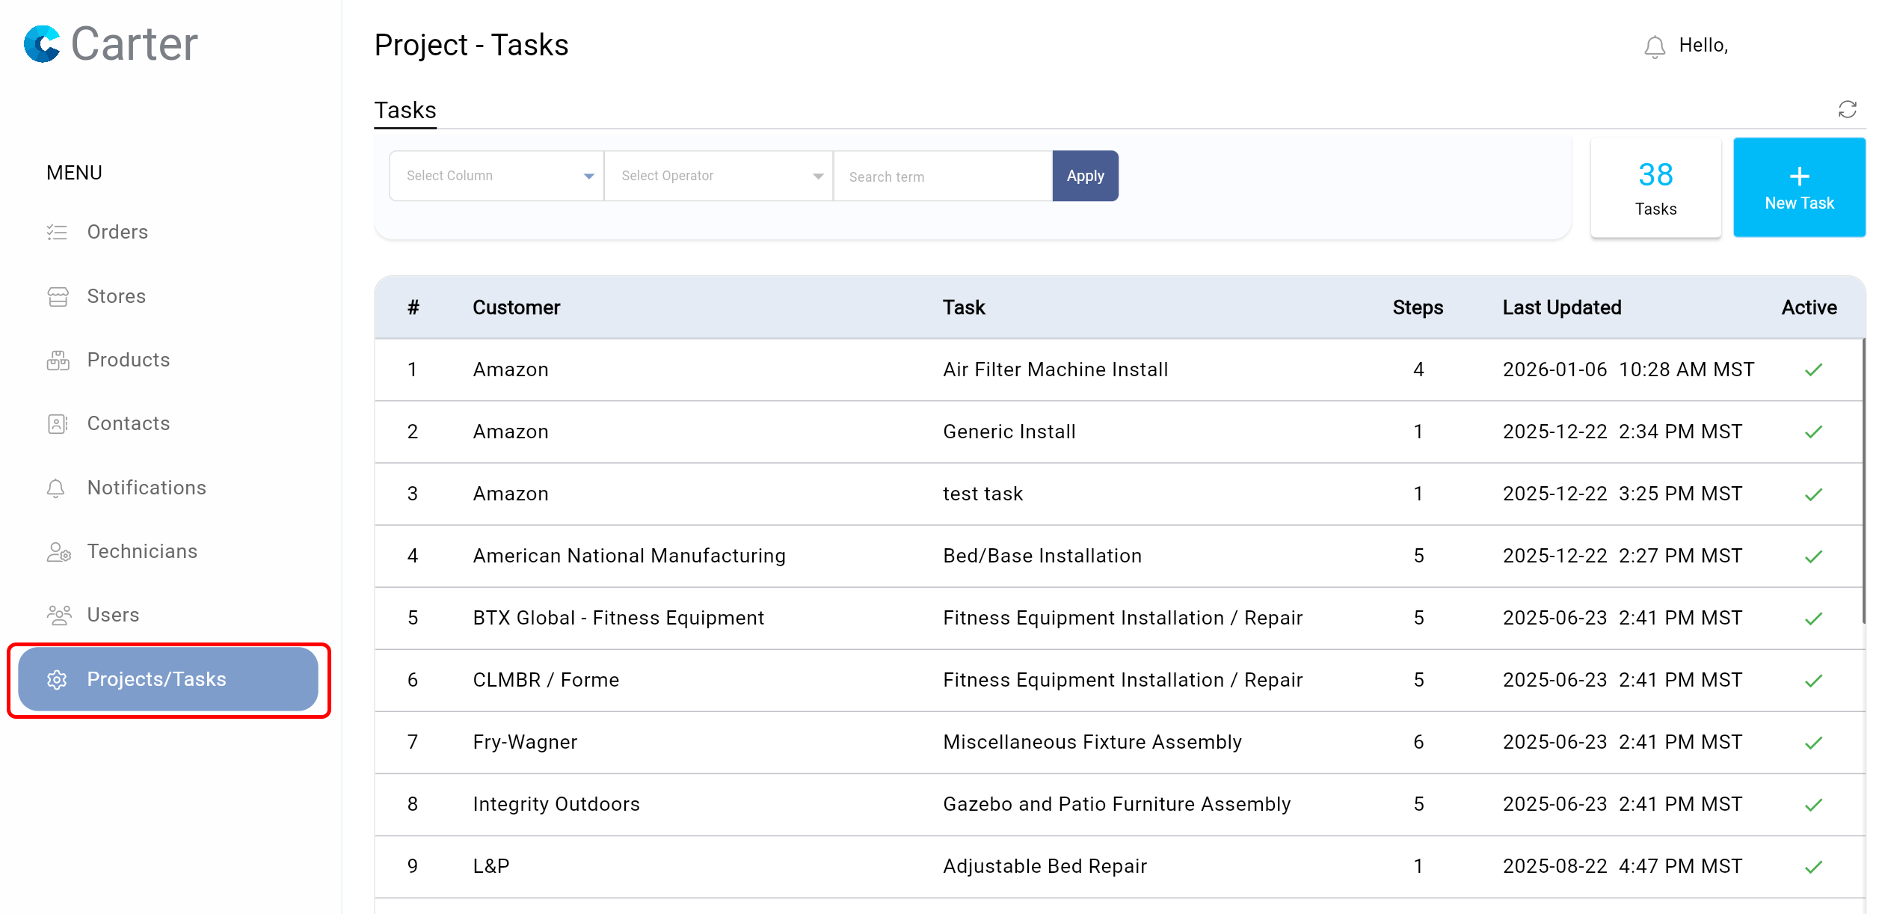The height and width of the screenshot is (914, 1882).
Task: Select the Tasks tab
Action: pos(405,111)
